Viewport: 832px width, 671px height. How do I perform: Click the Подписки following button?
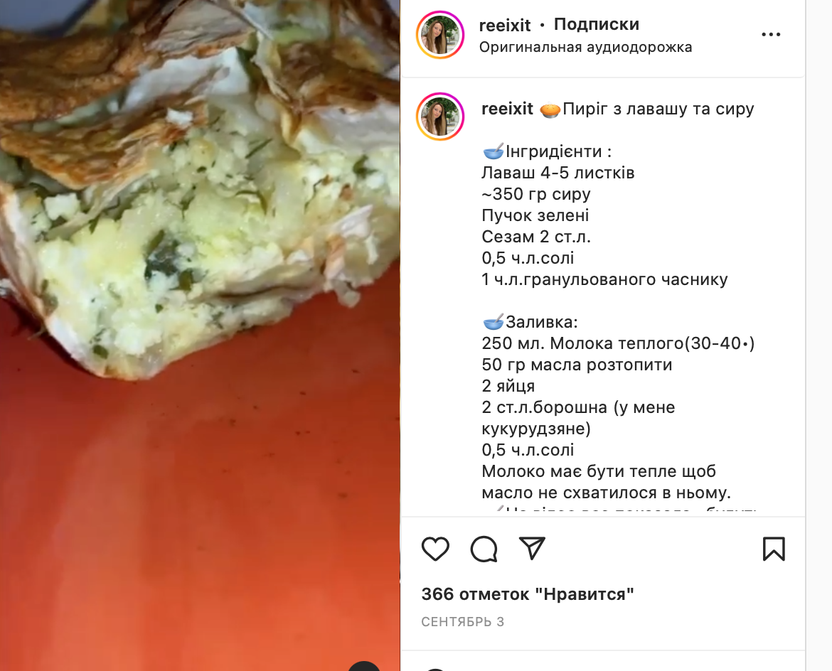pos(597,24)
